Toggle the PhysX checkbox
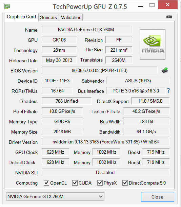 100,183
